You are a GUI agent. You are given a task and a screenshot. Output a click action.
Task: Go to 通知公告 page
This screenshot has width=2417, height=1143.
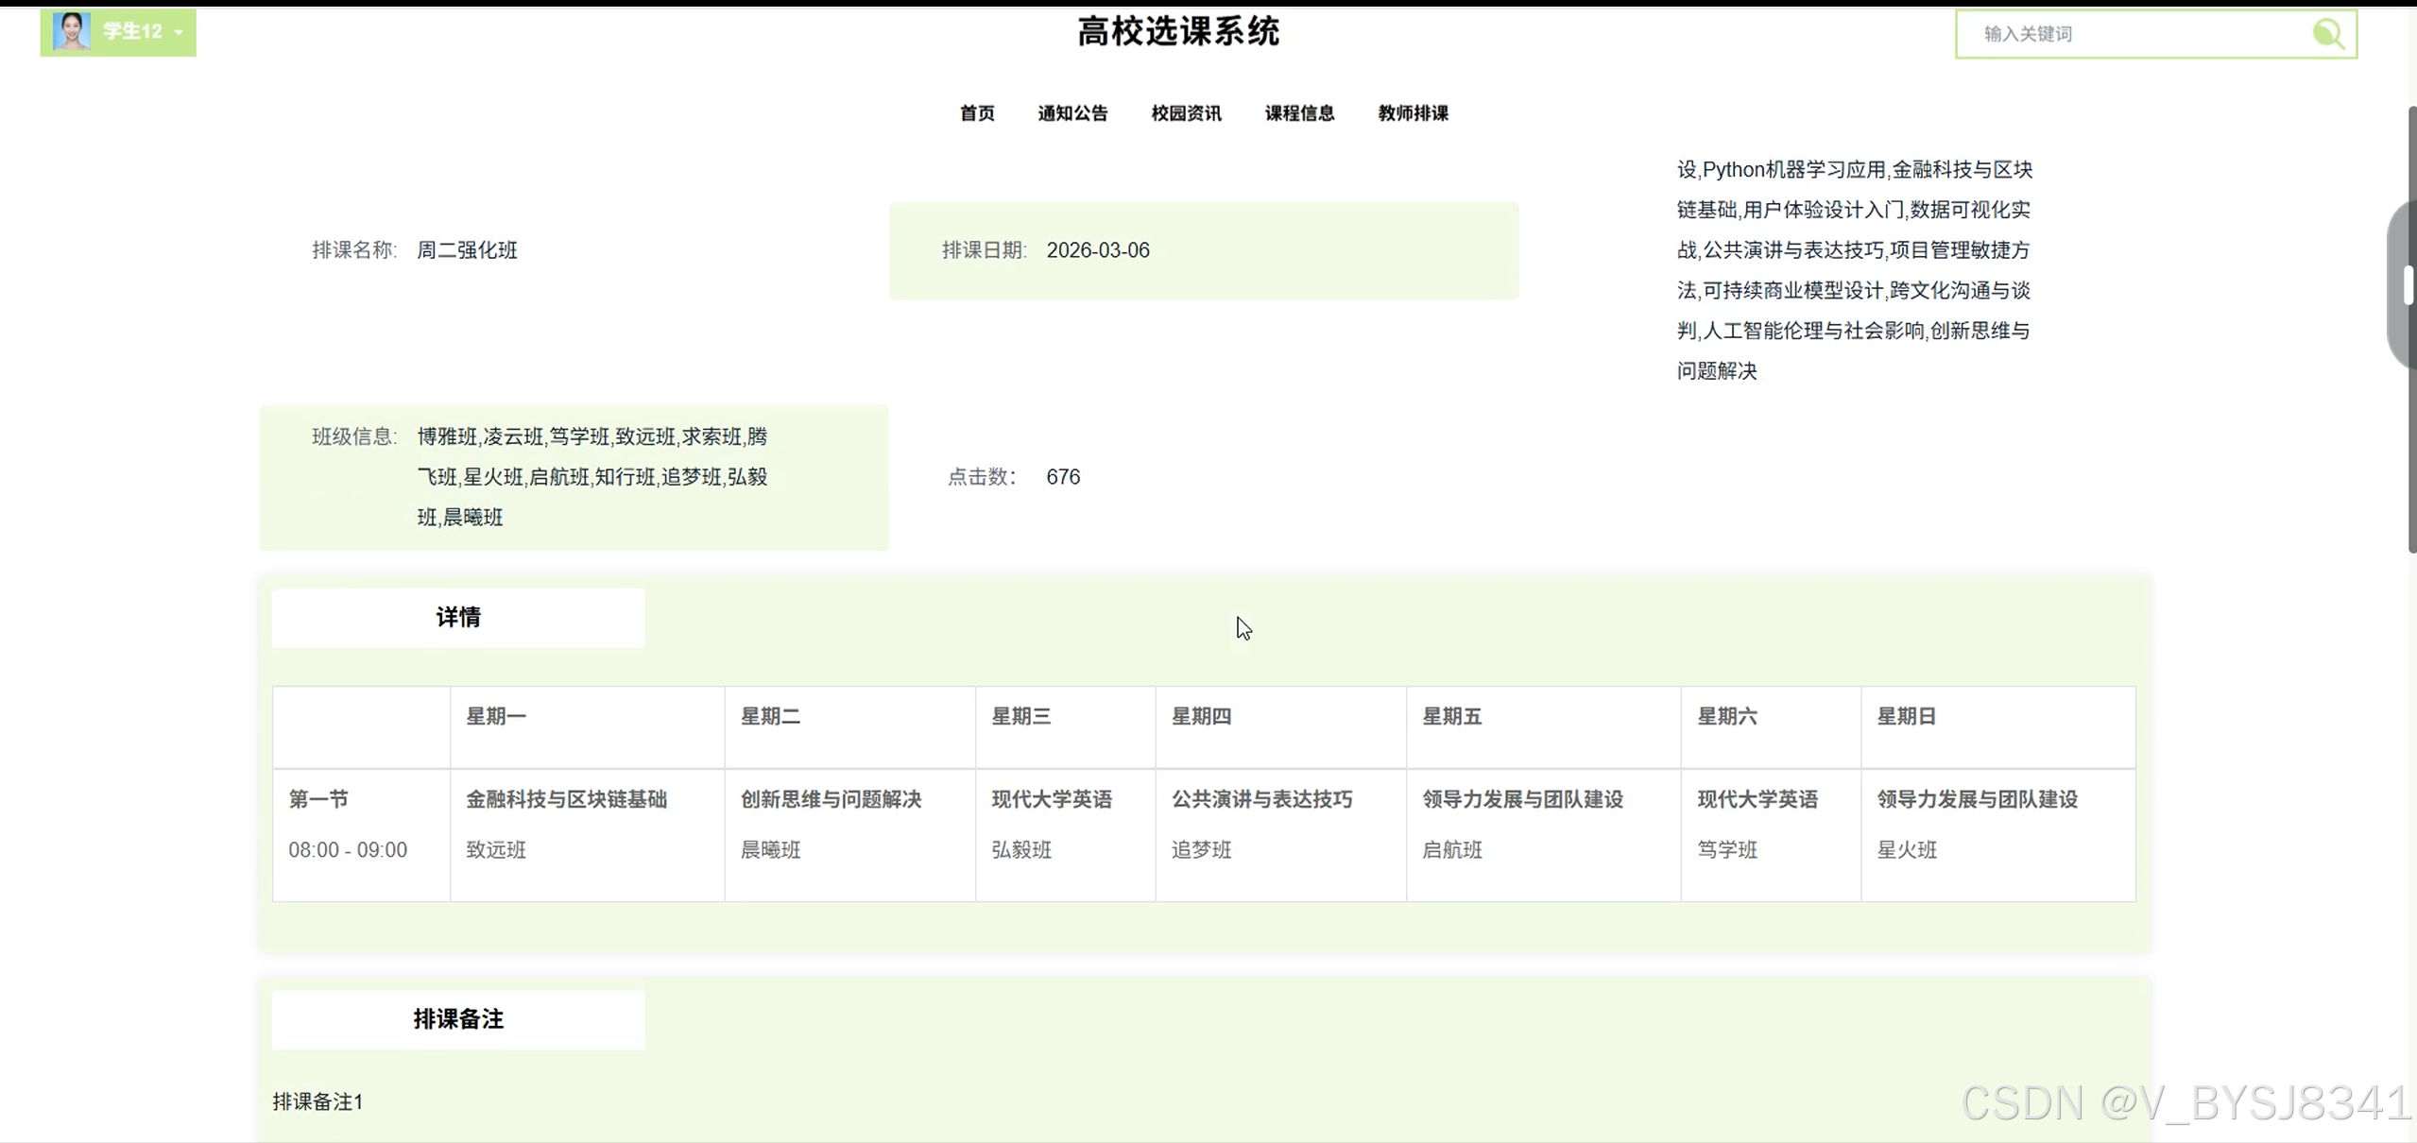click(1072, 113)
